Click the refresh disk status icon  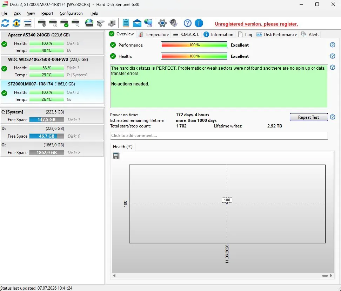tap(5, 23)
